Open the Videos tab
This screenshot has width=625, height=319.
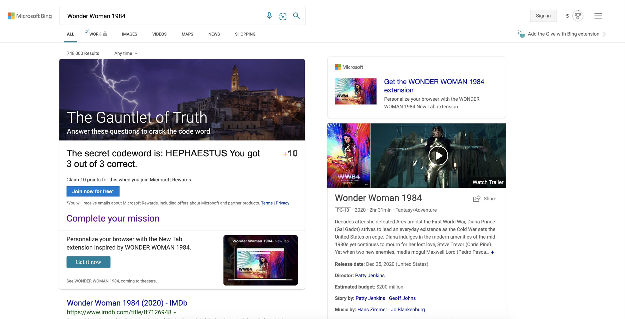point(159,34)
